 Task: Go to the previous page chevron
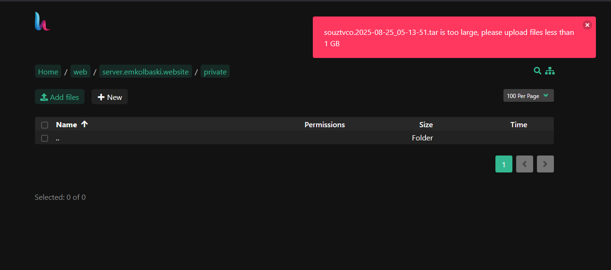pyautogui.click(x=525, y=164)
